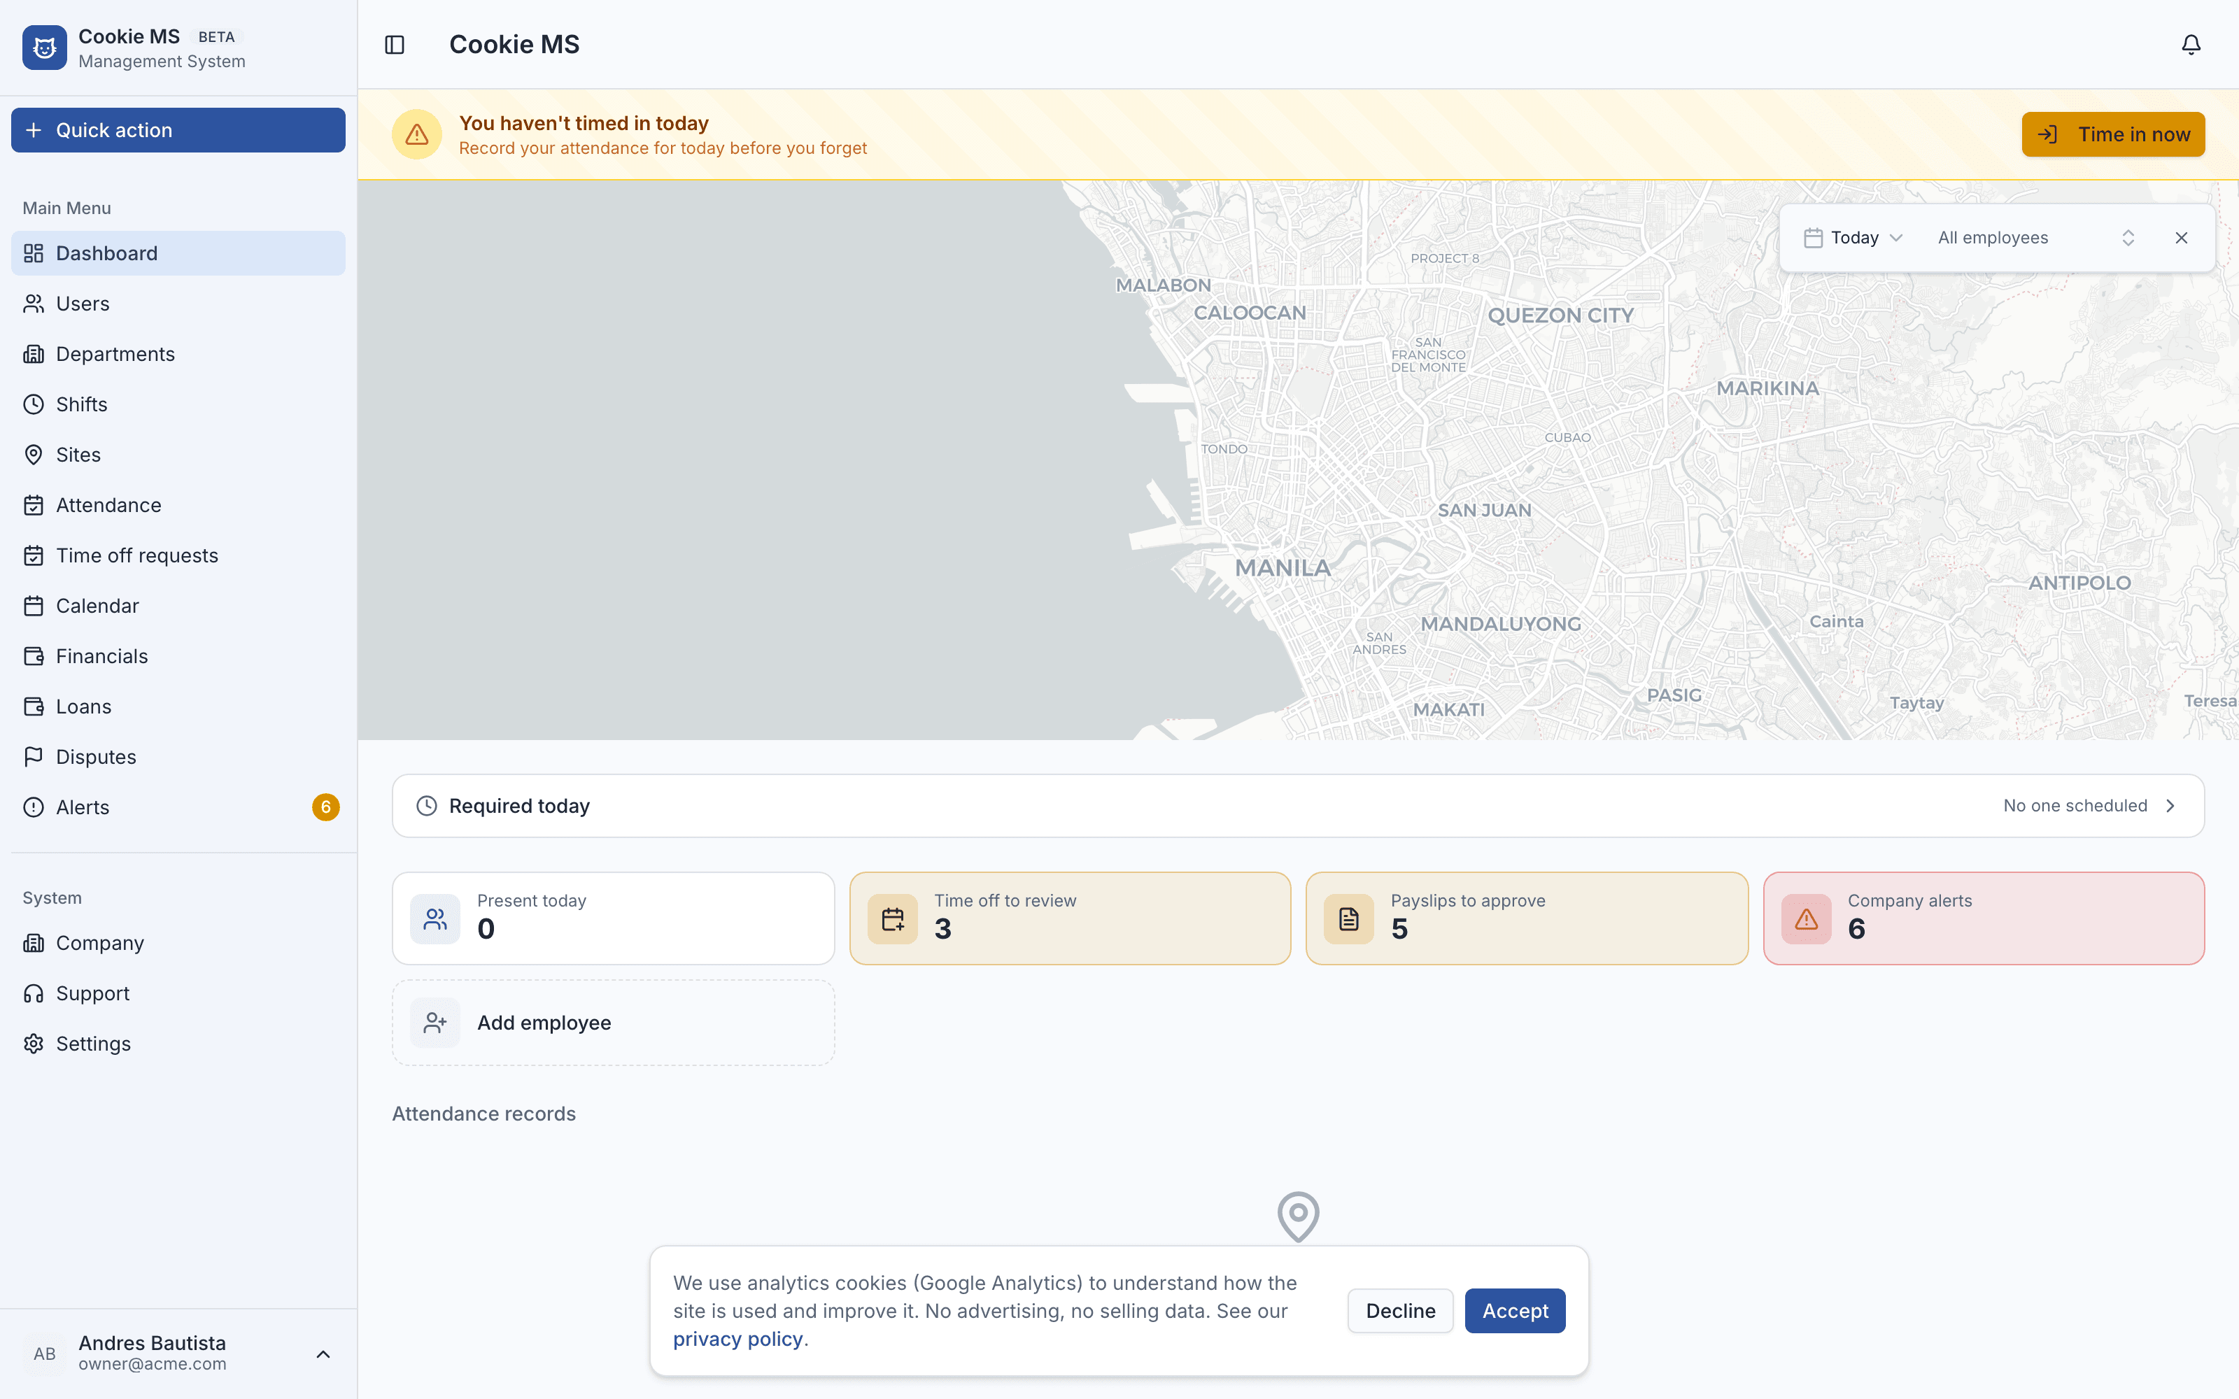Go to the Users page
The height and width of the screenshot is (1399, 2239).
coord(178,304)
